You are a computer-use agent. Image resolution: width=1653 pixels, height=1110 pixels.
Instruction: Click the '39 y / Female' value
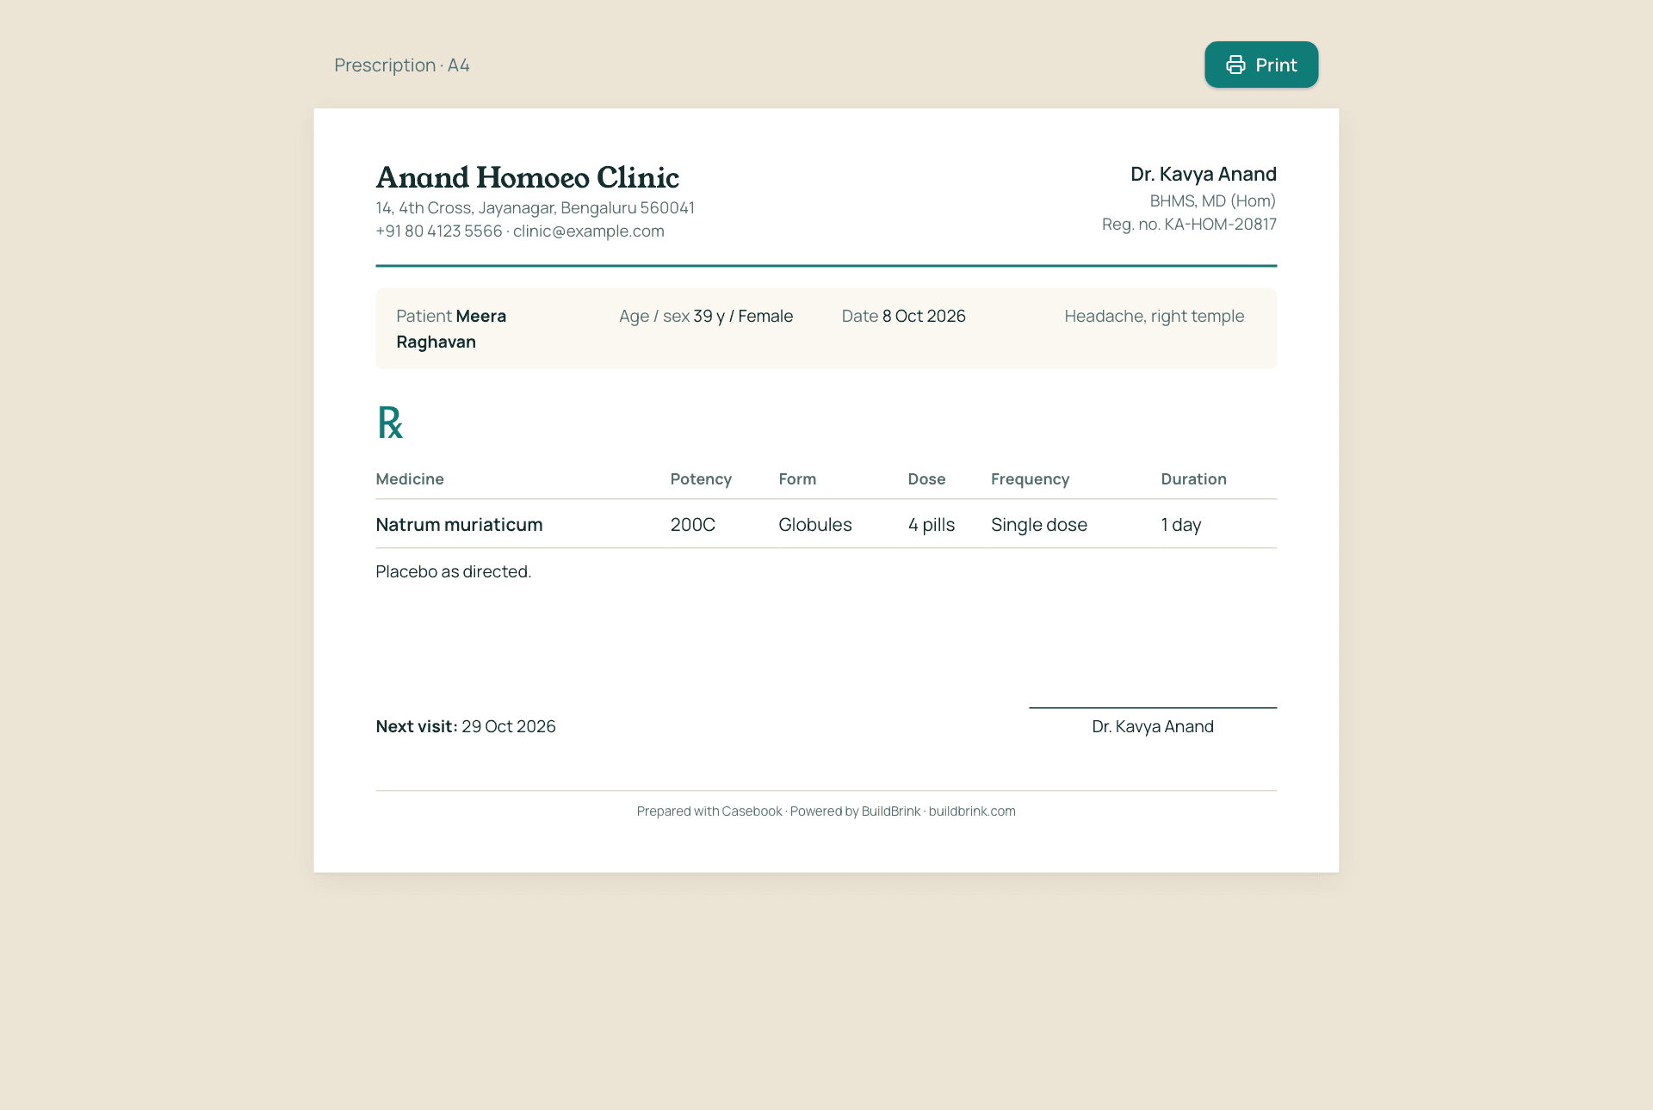(743, 316)
